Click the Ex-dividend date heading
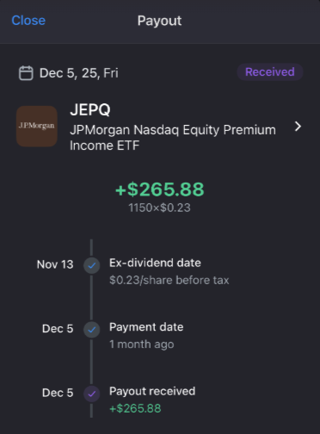This screenshot has height=434, width=320. [x=155, y=263]
